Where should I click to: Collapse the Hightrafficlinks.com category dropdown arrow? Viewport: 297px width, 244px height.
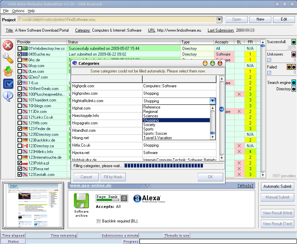click(x=212, y=101)
